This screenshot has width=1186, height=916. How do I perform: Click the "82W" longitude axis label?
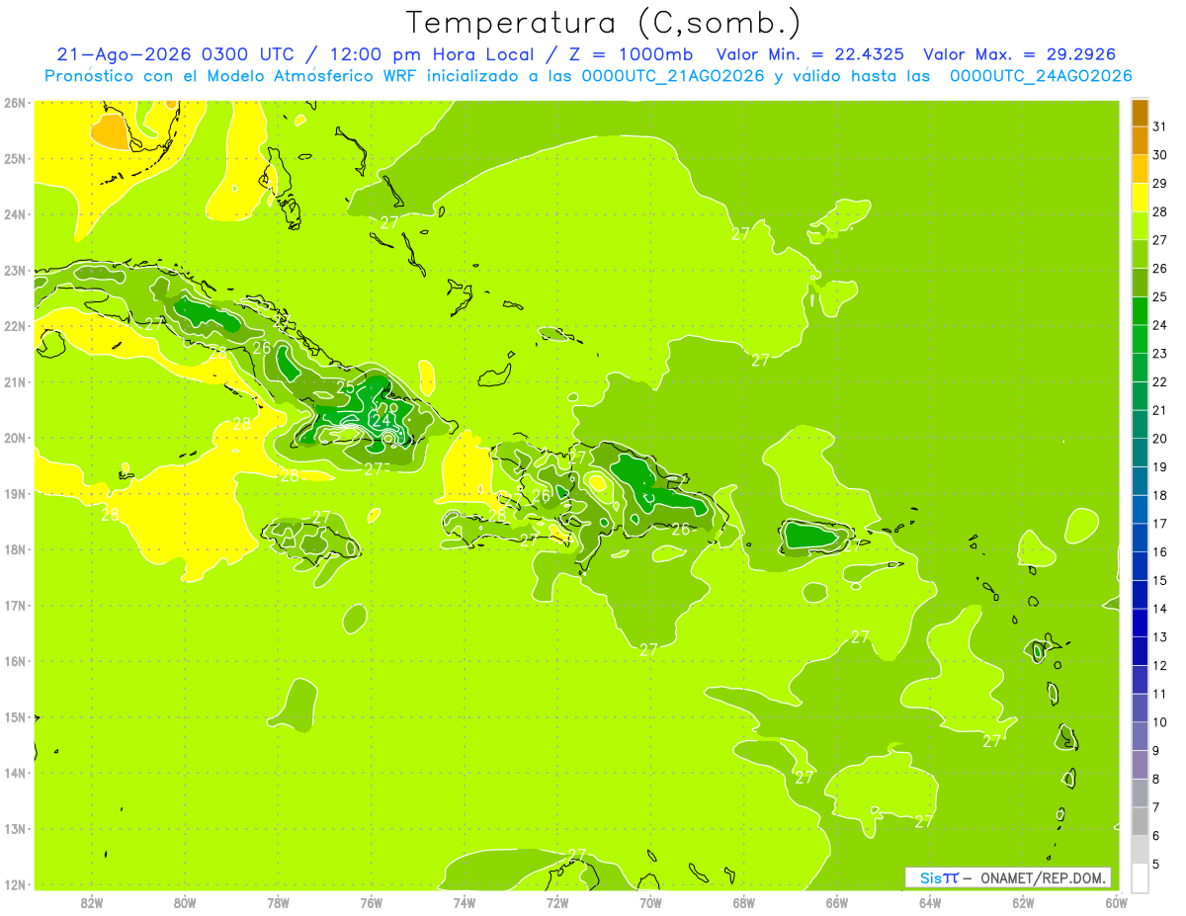pyautogui.click(x=91, y=901)
